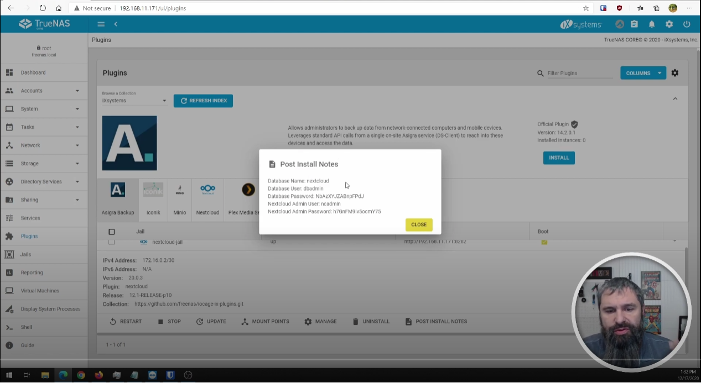The width and height of the screenshot is (701, 383).
Task: Expand the Accounts menu
Action: point(44,91)
